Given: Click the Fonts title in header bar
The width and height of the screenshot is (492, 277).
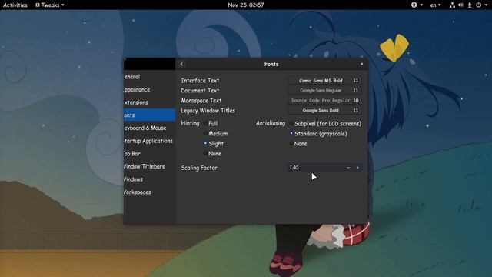Looking at the screenshot, I should (x=271, y=64).
